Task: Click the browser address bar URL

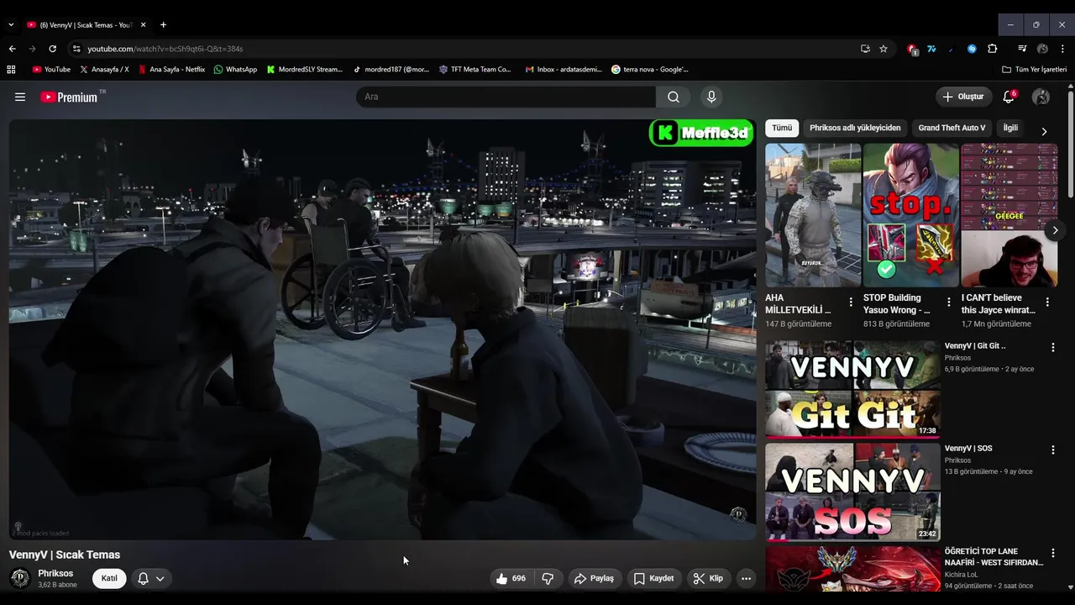Action: click(165, 49)
